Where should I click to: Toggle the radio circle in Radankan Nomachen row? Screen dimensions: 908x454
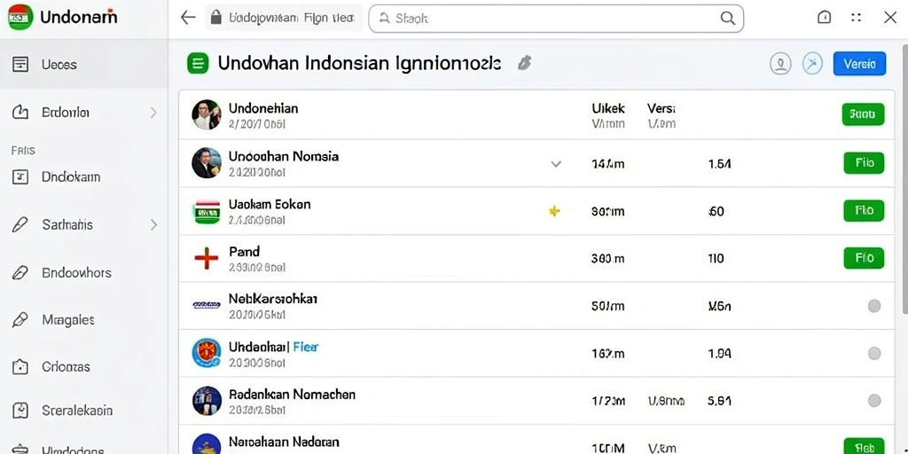873,400
